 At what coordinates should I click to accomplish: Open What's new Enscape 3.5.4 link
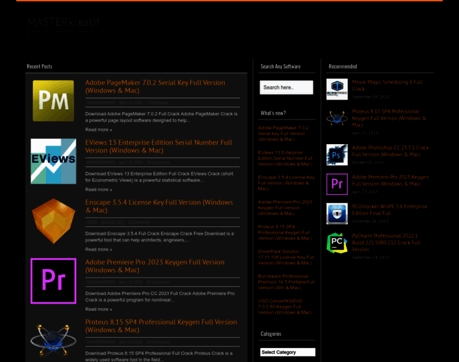coord(286,183)
